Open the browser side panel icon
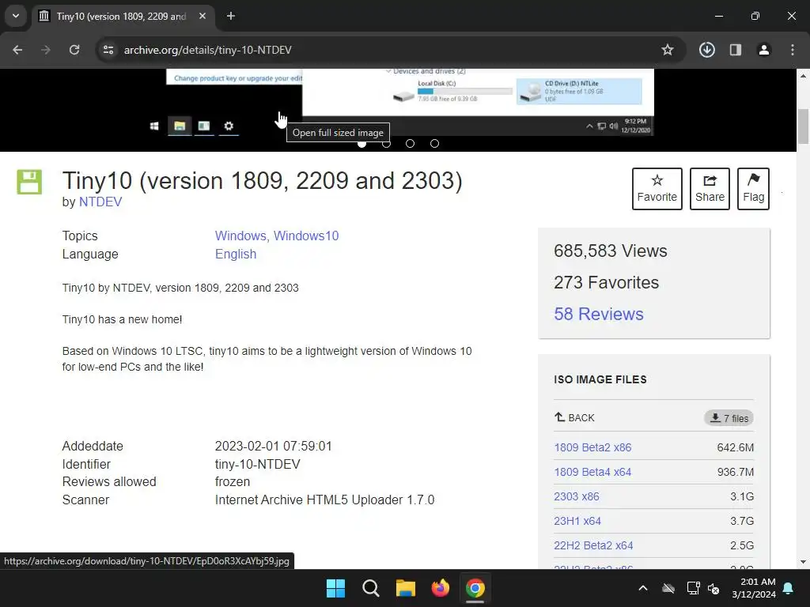Image resolution: width=810 pixels, height=607 pixels. pos(736,50)
